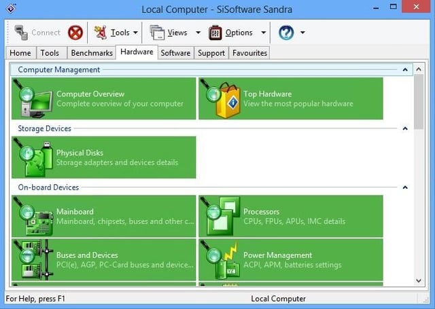Screen dimensions: 435x309
Task: Click the Storage Devices section heading
Action: coord(44,128)
